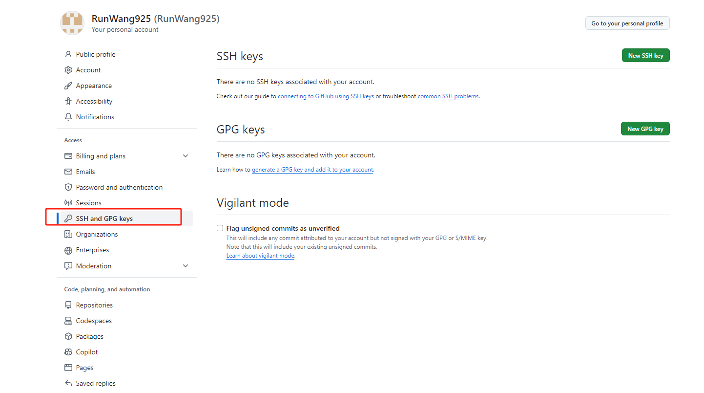Viewport: 704px width, 393px height.
Task: Open the Sessions settings page
Action: pyautogui.click(x=88, y=203)
